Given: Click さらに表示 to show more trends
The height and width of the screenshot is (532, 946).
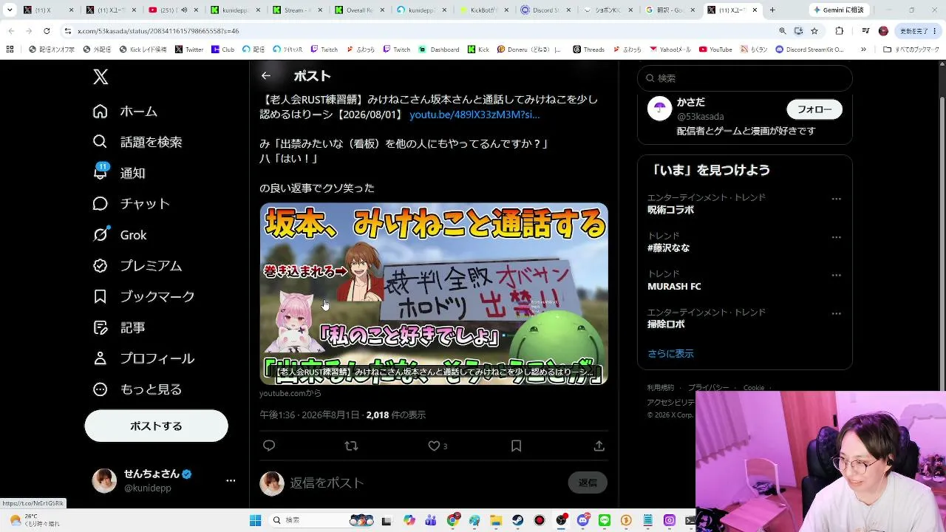Looking at the screenshot, I should pos(670,354).
